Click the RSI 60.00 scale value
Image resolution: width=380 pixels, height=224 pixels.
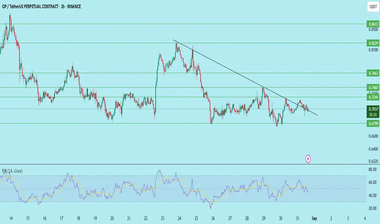(x=373, y=182)
